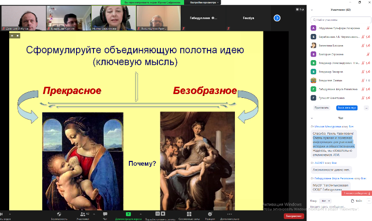This screenshot has height=221, width=372.
Task: Click the Invite (Пригласить) button
Action: (322, 108)
